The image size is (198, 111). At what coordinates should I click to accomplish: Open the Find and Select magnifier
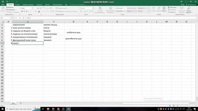coord(189,10)
